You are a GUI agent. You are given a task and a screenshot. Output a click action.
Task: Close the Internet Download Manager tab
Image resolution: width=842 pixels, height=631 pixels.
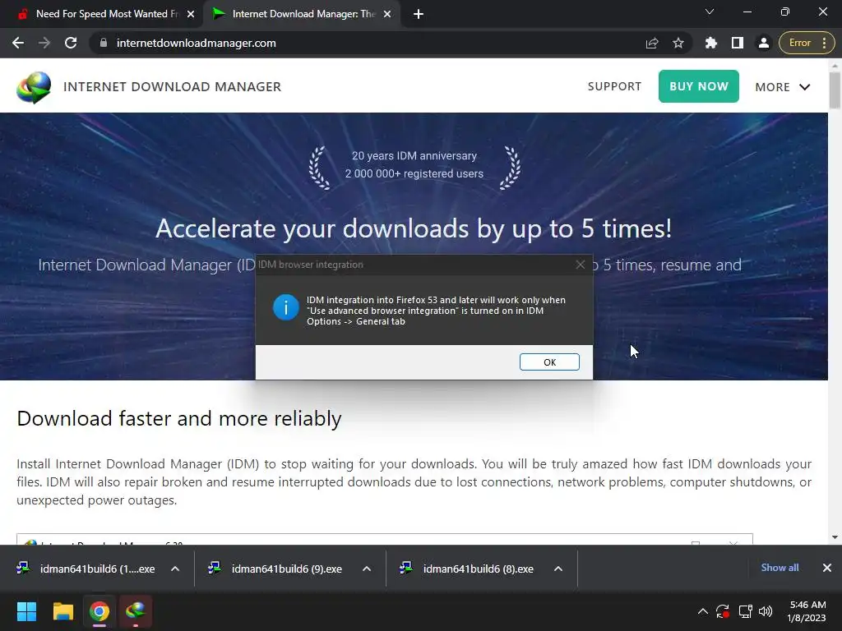point(387,14)
